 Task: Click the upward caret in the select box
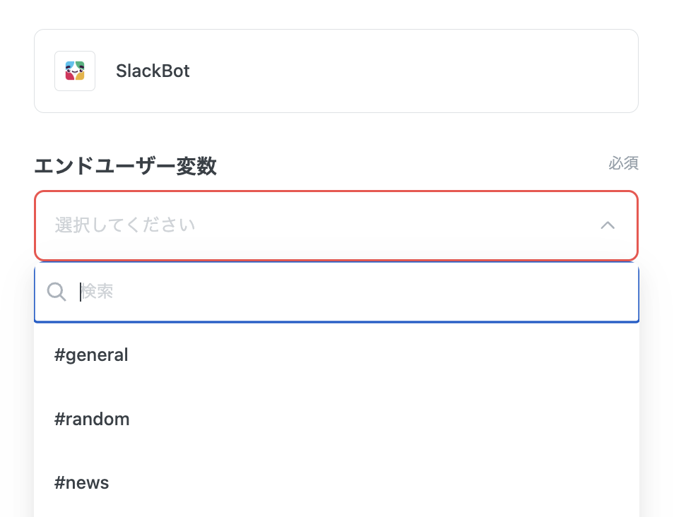(x=608, y=225)
